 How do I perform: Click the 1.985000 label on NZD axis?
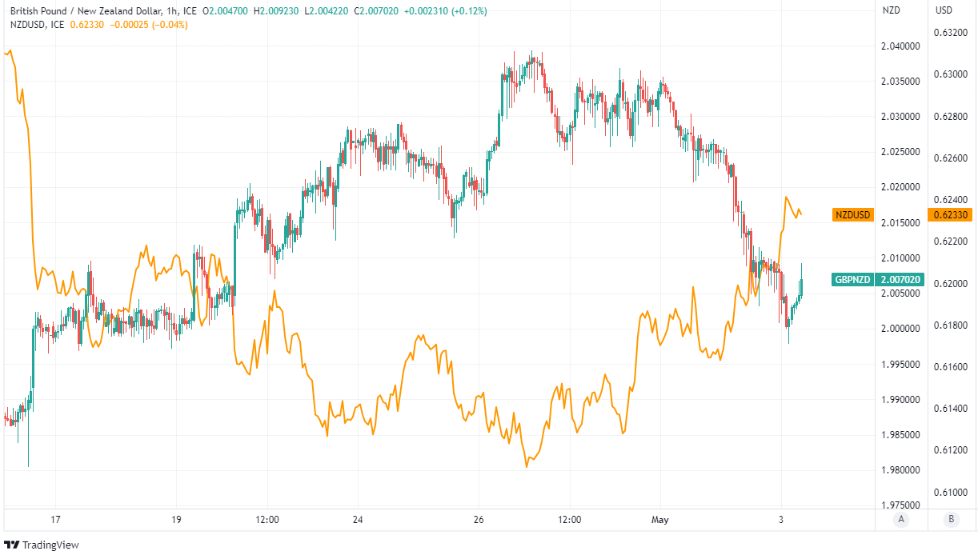[x=901, y=435]
